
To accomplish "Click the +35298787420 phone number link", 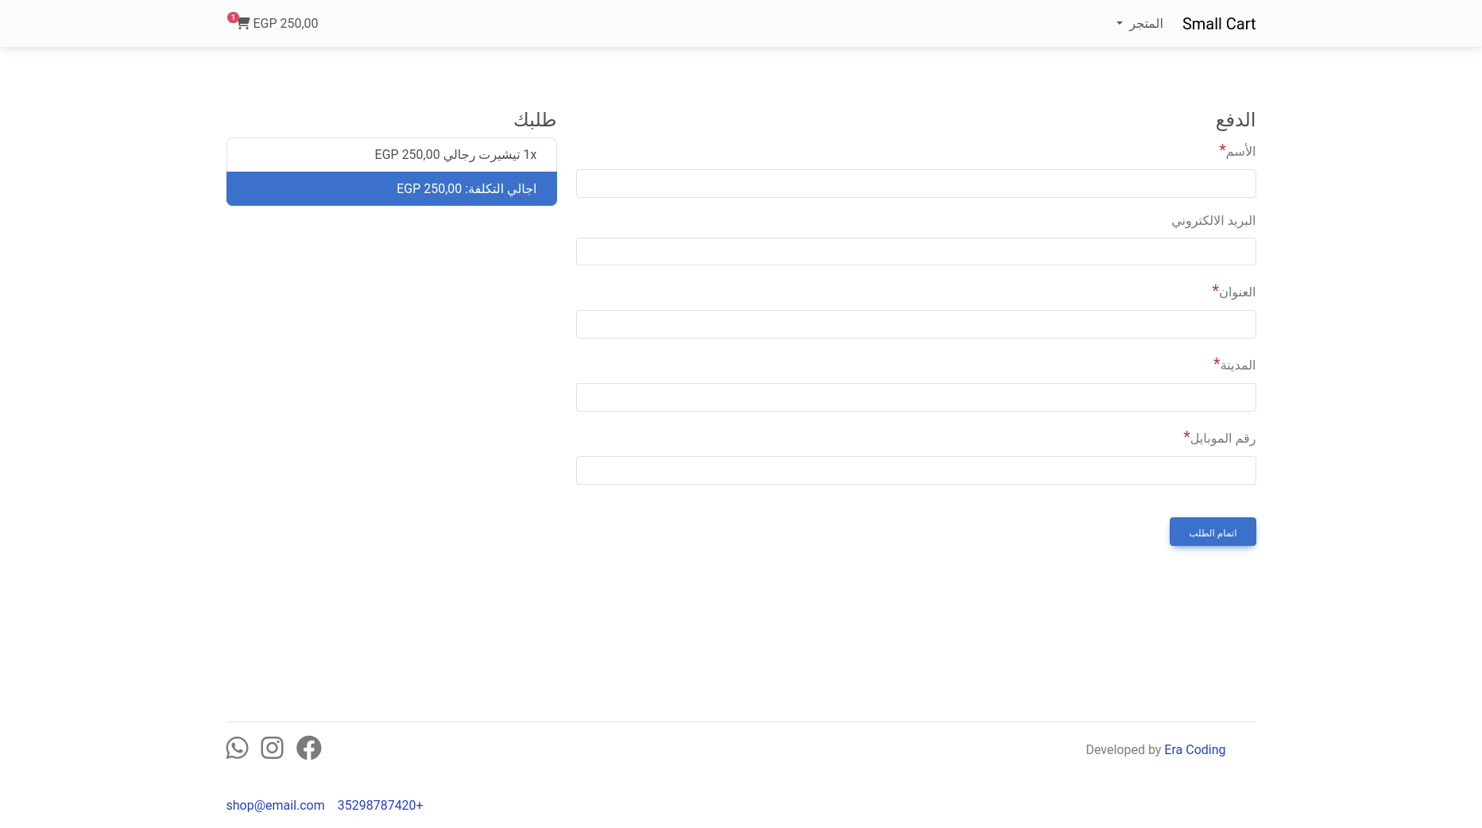I will click(380, 805).
